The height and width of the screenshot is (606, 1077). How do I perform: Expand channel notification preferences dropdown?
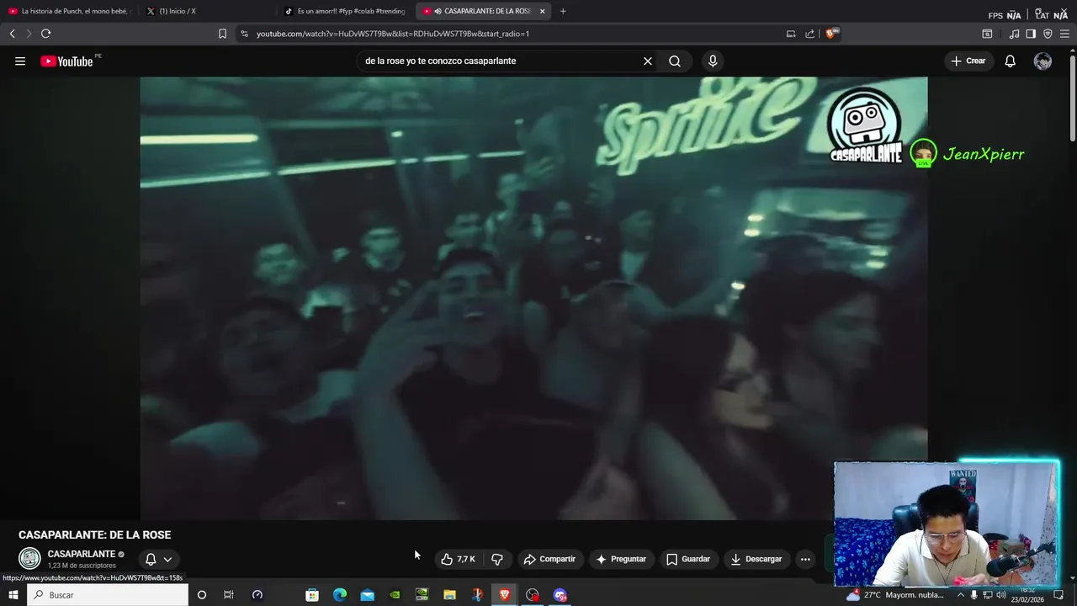[158, 559]
